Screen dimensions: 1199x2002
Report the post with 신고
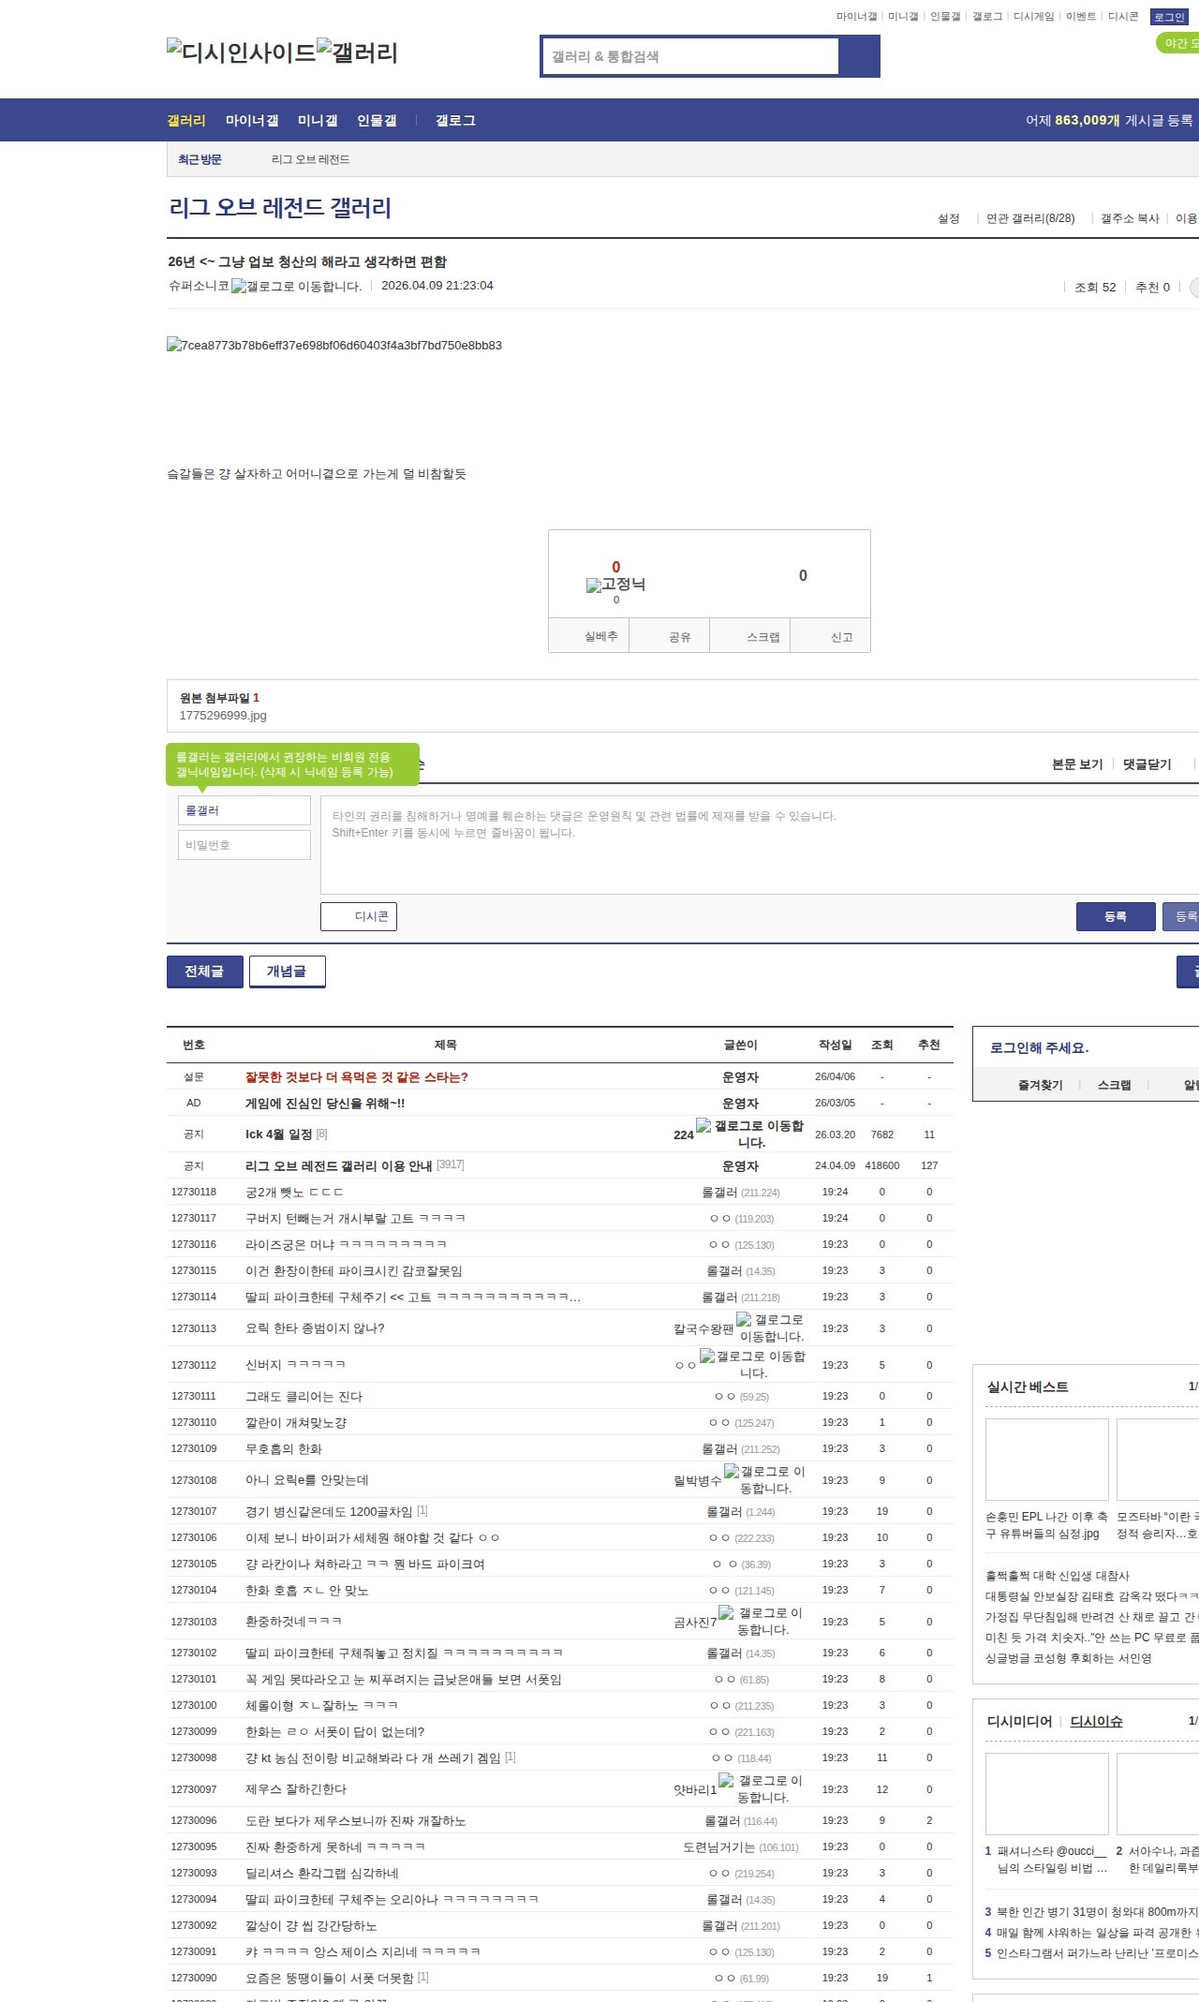pyautogui.click(x=831, y=635)
